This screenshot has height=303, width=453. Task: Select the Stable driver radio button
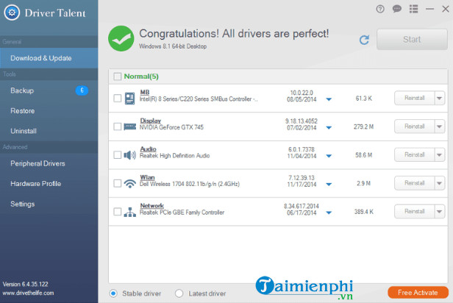click(x=113, y=293)
